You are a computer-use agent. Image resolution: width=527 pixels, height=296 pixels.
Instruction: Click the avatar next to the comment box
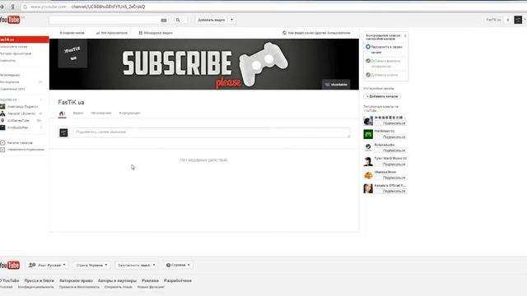tap(63, 132)
